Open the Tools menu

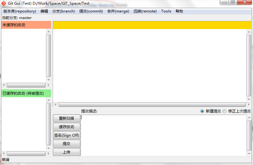[166, 11]
